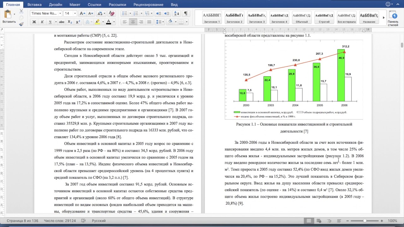The height and width of the screenshot is (227, 404).
Task: Decrease paragraph indent
Action: [159, 14]
